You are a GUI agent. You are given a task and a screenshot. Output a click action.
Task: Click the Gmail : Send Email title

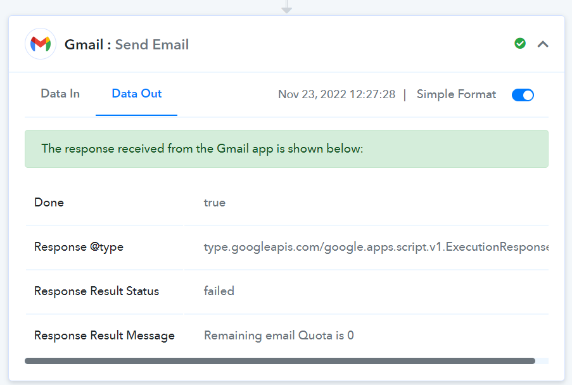pyautogui.click(x=127, y=44)
